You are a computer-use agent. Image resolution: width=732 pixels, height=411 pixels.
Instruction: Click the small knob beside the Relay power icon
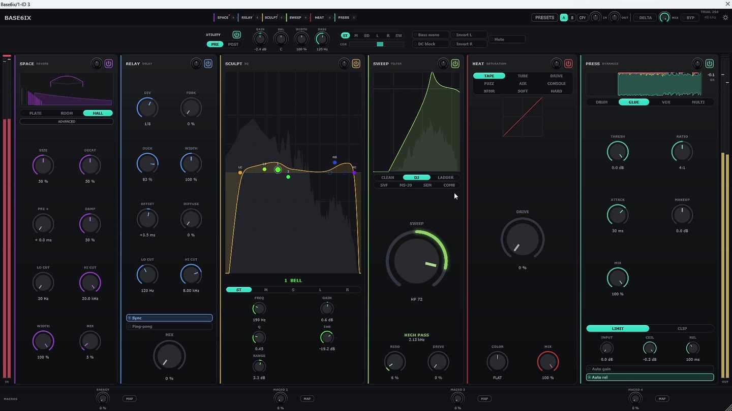click(x=196, y=63)
